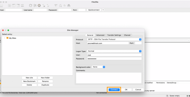Open file search with binoculars icon
Viewport: 190px width, 97px height.
69,5
